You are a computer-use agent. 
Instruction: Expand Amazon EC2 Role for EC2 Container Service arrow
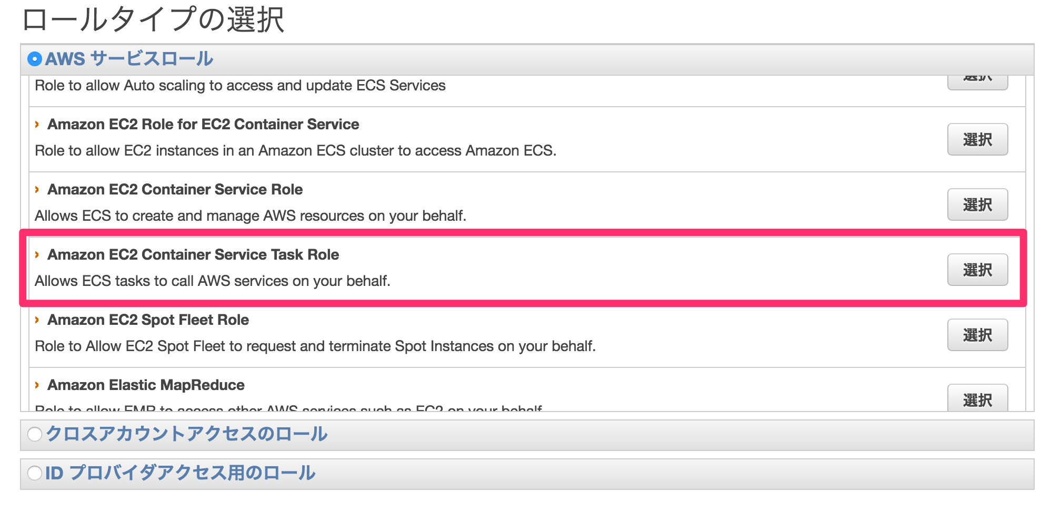pyautogui.click(x=37, y=125)
